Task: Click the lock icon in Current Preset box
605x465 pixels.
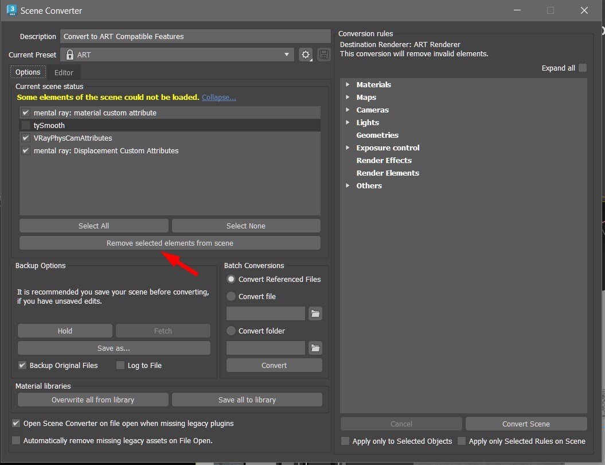Action: point(70,55)
